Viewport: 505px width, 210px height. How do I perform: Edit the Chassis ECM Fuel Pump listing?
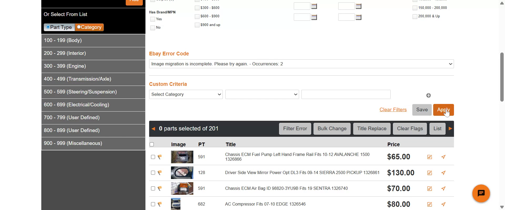coord(430,157)
